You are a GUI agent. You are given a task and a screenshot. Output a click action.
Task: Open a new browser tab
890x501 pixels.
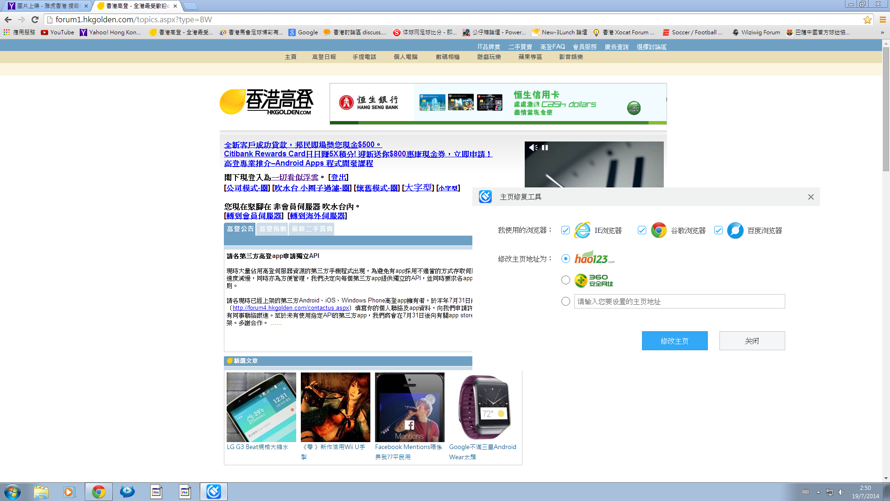[x=190, y=6]
